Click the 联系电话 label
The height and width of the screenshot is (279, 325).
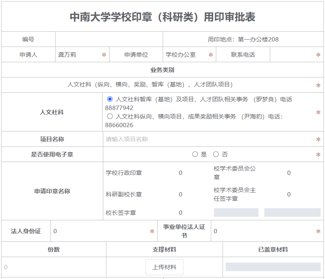pos(243,54)
